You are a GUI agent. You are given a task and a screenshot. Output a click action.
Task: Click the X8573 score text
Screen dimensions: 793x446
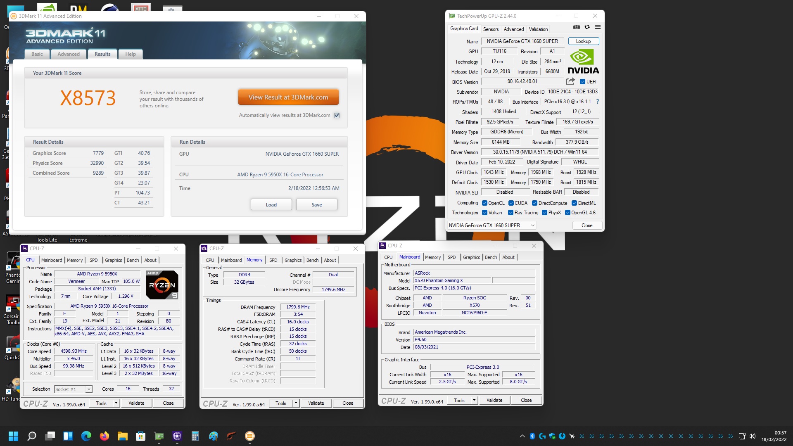pyautogui.click(x=88, y=98)
